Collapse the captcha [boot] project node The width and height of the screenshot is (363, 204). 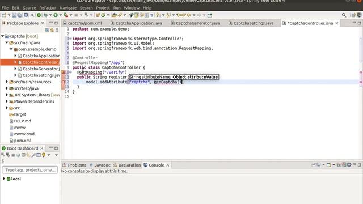(2, 36)
